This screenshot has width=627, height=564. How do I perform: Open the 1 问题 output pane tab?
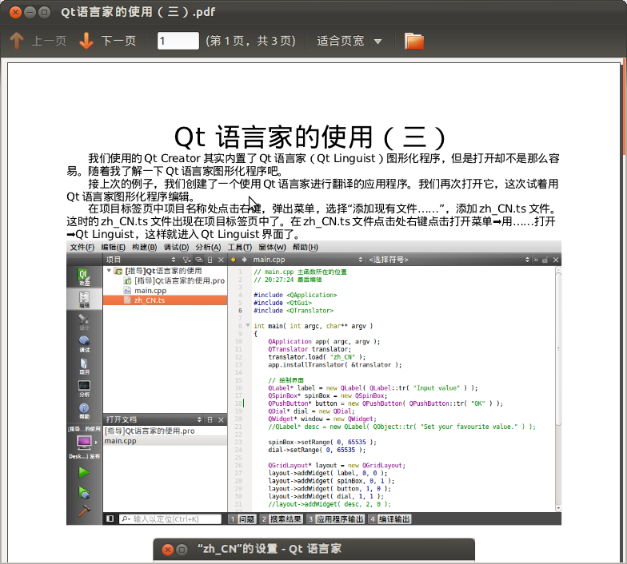pos(242,519)
